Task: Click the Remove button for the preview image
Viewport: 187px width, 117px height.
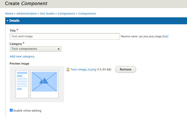Action: click(125, 70)
